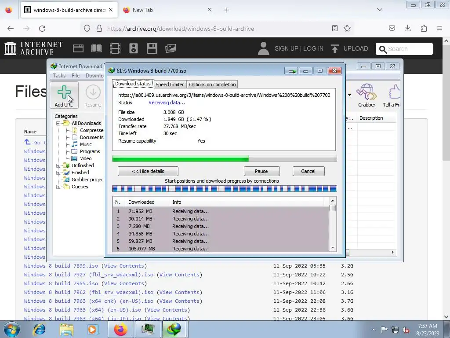Open Internet Archive home logo
This screenshot has height=338, width=450.
click(x=33, y=48)
